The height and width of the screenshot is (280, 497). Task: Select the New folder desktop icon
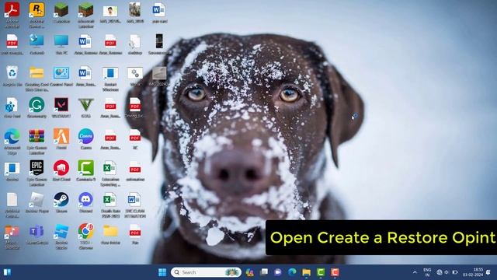[110, 231]
